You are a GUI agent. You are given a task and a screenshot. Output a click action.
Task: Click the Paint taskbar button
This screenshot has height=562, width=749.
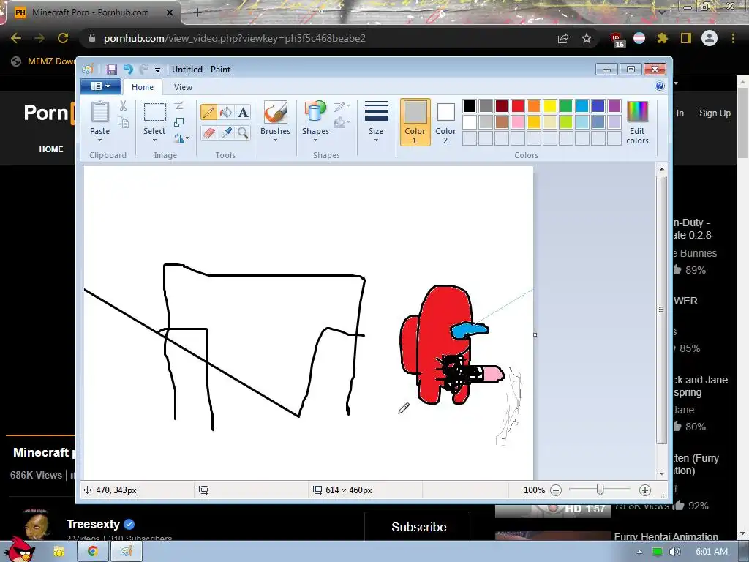coord(126,552)
